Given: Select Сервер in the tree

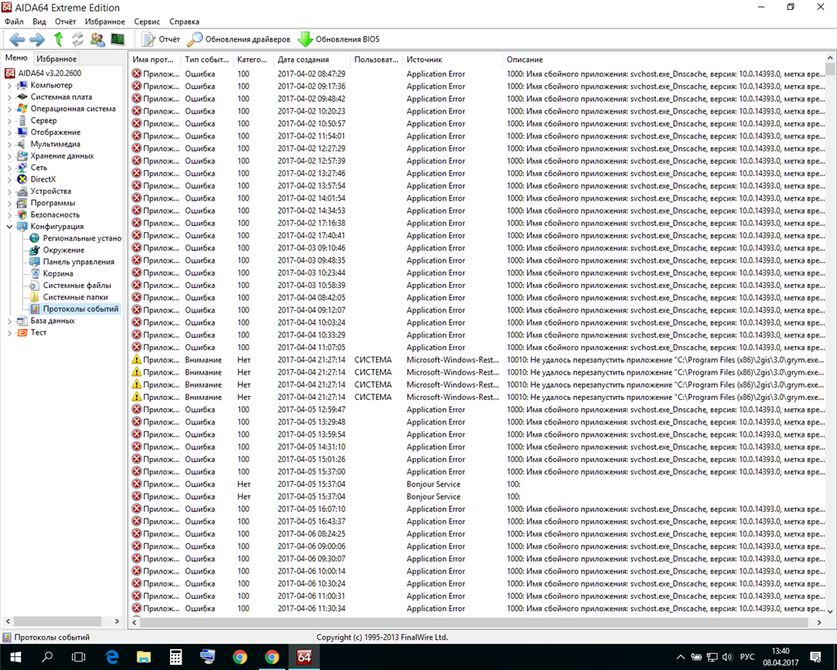Looking at the screenshot, I should pyautogui.click(x=44, y=120).
